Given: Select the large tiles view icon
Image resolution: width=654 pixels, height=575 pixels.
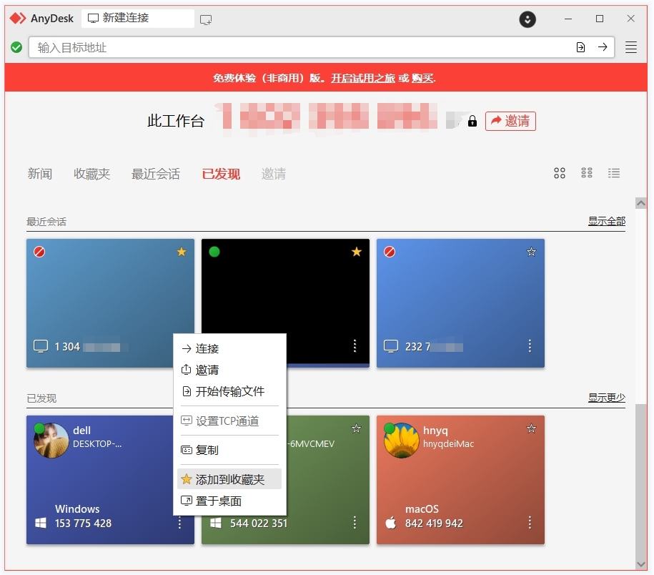Looking at the screenshot, I should (x=559, y=172).
